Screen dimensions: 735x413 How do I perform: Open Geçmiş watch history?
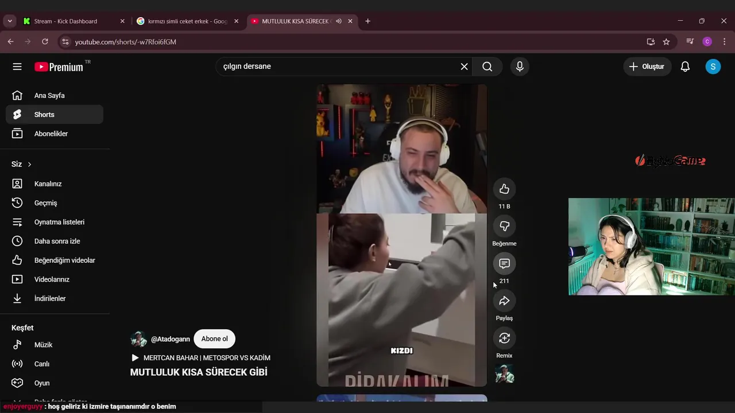pos(55,203)
